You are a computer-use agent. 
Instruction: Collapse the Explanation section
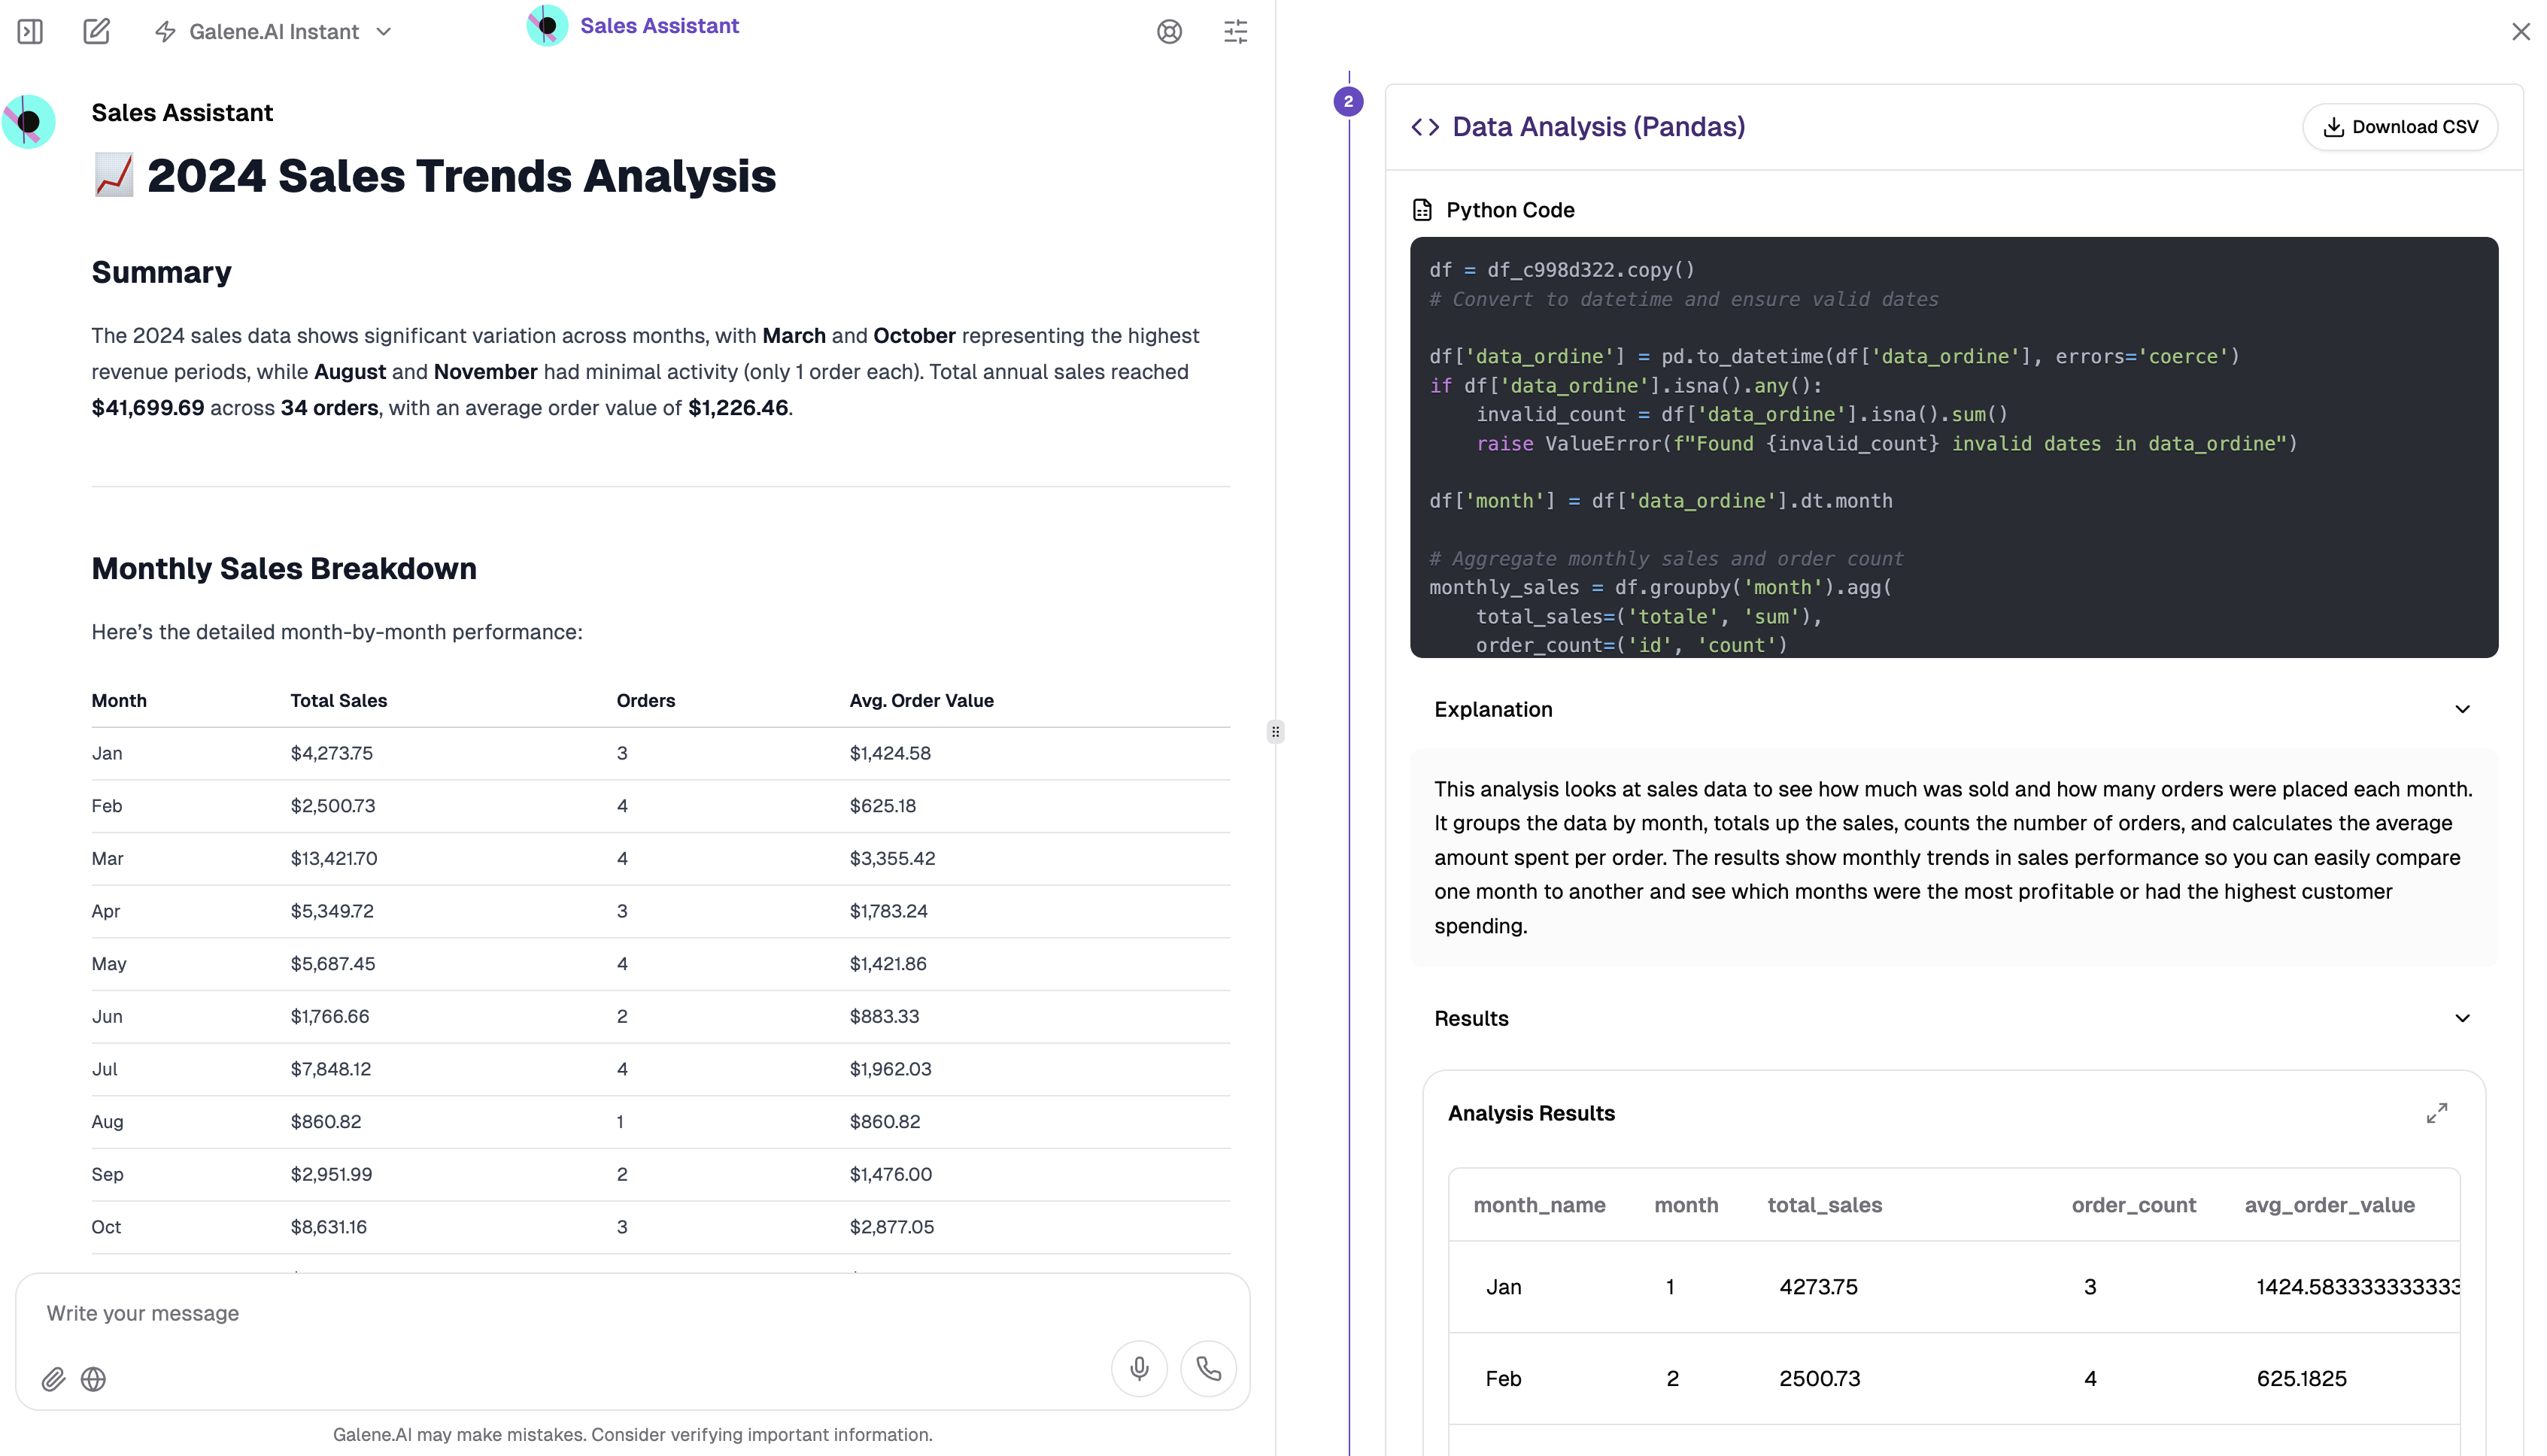[2462, 709]
